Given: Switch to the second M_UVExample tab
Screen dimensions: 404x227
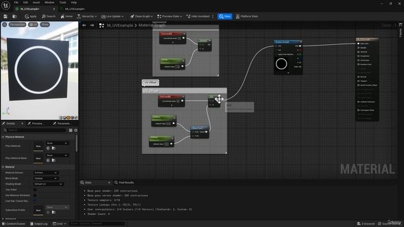Looking at the screenshot, I should click(x=74, y=9).
